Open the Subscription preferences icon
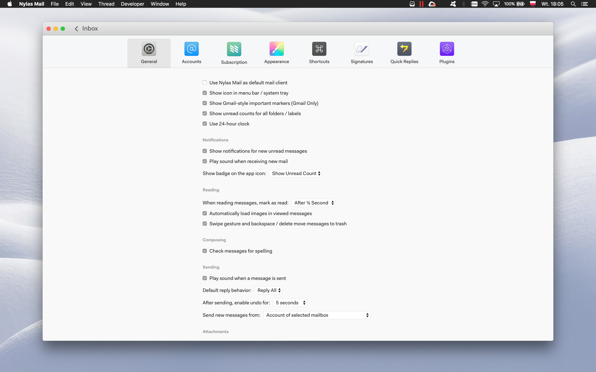 234,49
